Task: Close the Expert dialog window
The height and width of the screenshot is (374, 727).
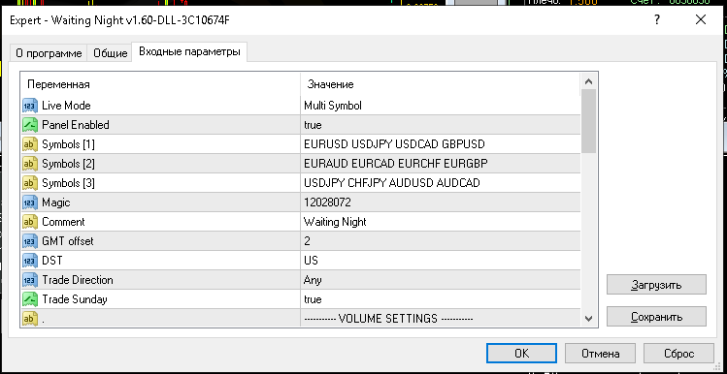Action: 701,20
